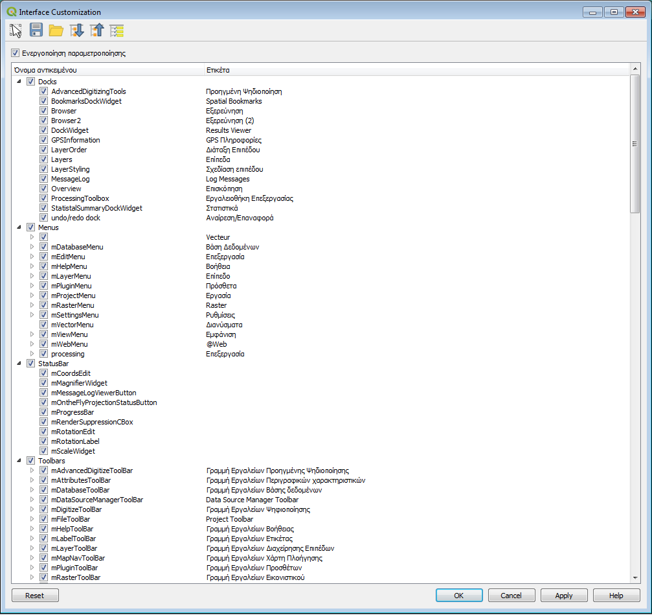Select the mHelpMenu tree row

pyautogui.click(x=320, y=266)
